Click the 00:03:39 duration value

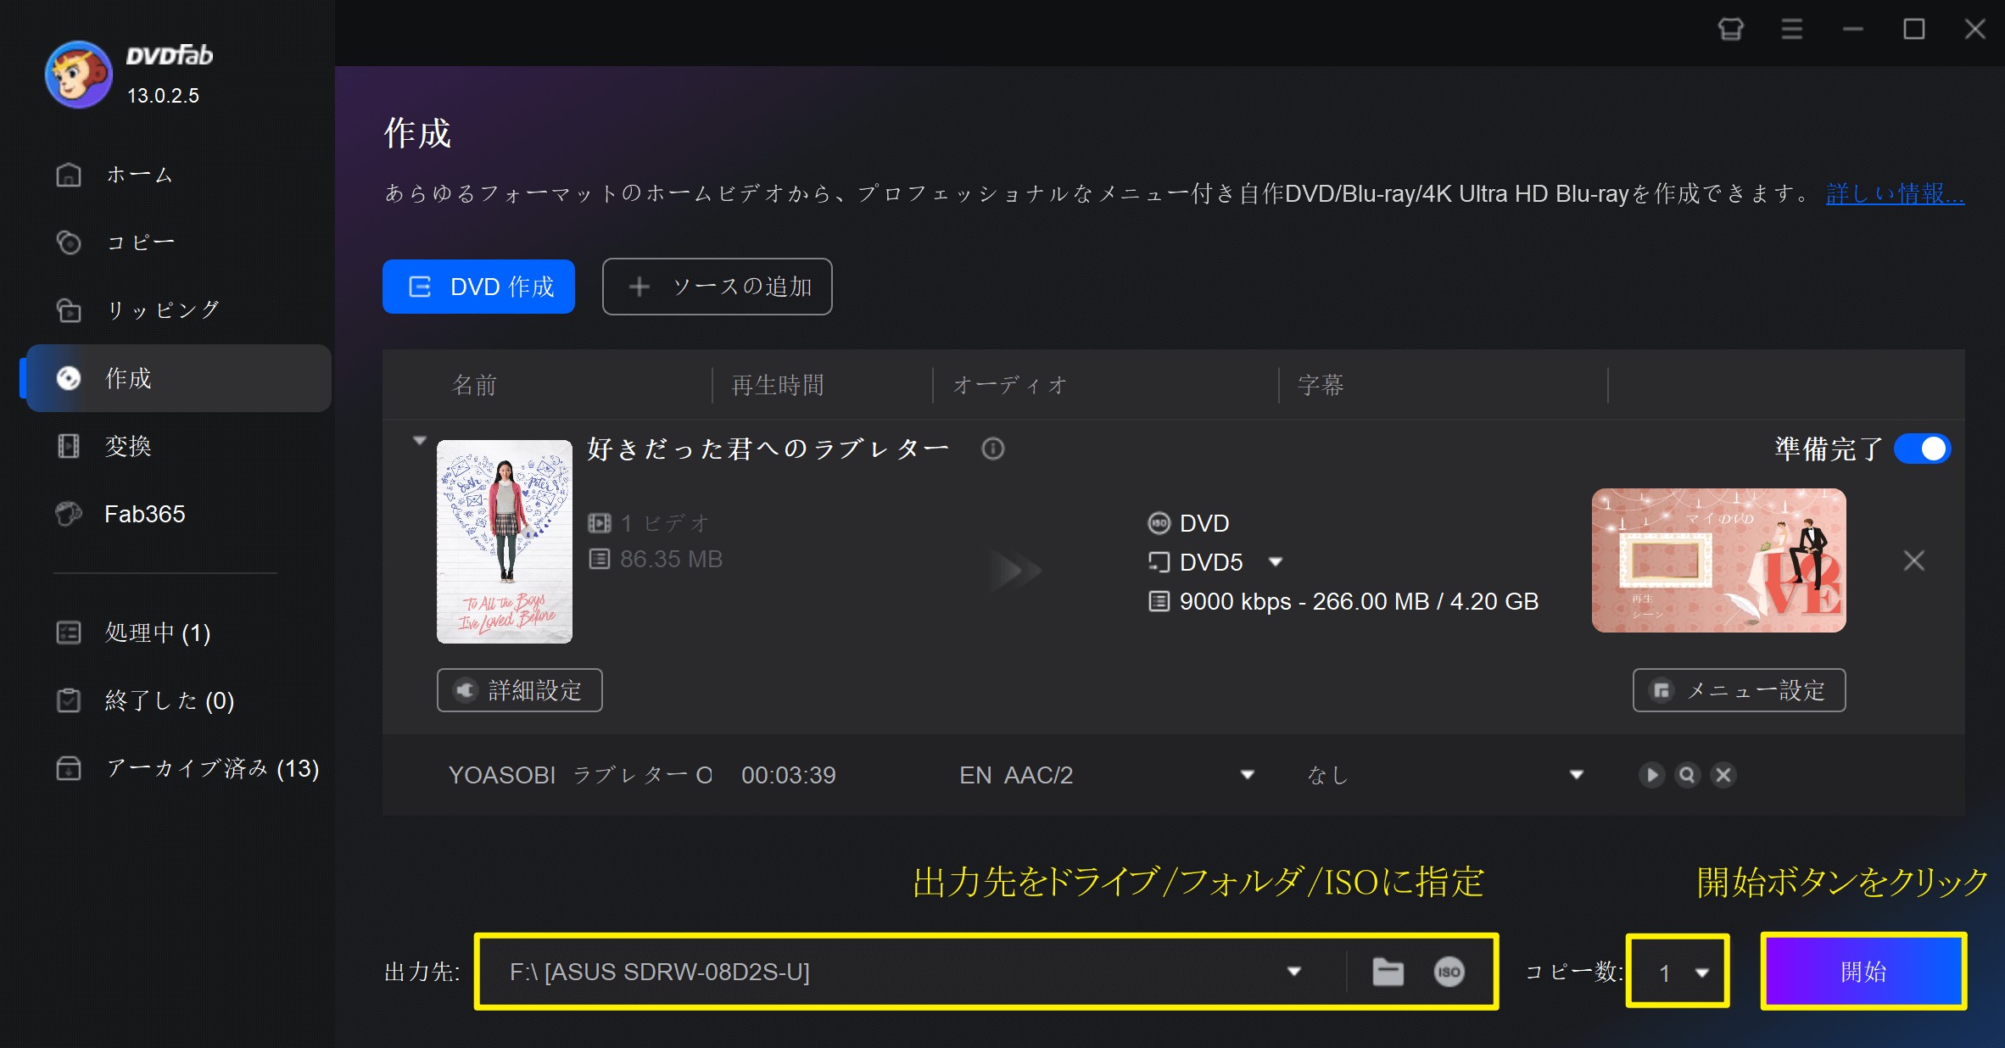click(x=789, y=775)
